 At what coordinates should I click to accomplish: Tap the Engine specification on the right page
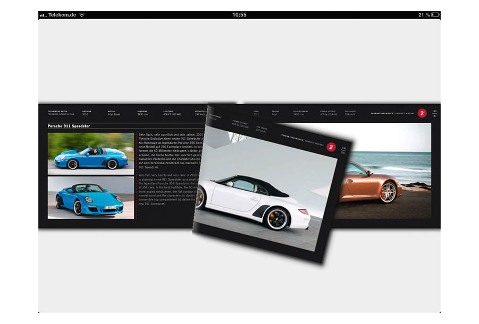tap(275, 113)
